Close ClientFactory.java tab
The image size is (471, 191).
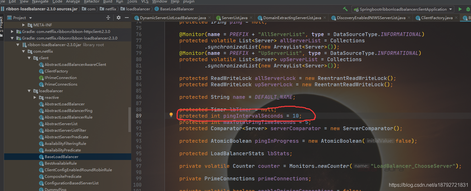click(x=456, y=18)
